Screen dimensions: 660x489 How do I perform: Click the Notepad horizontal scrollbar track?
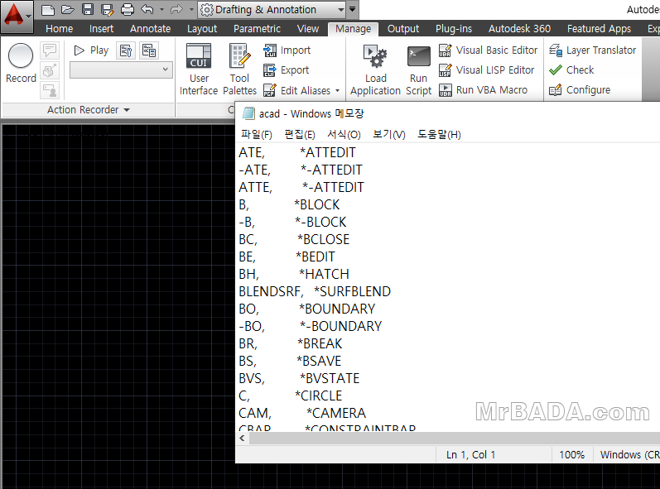pos(455,439)
